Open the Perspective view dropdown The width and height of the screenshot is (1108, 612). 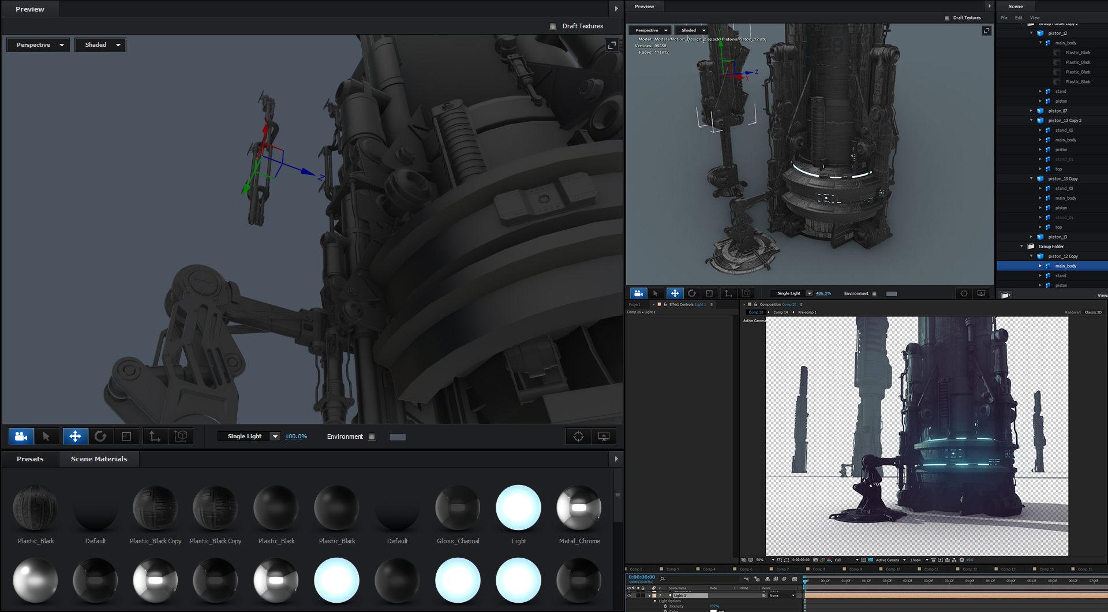click(38, 44)
